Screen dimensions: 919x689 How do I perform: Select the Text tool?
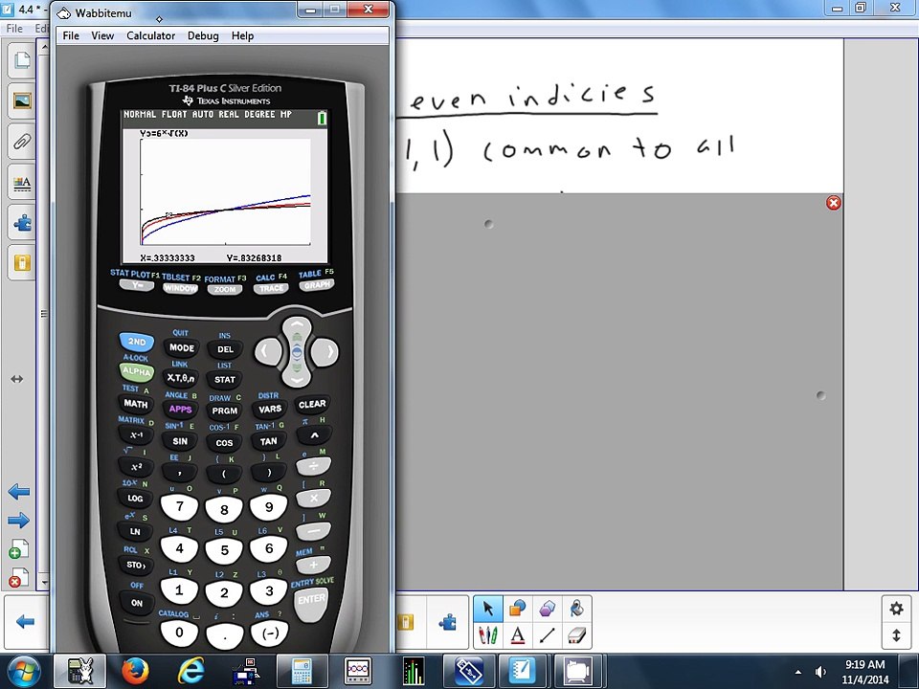pyautogui.click(x=517, y=635)
